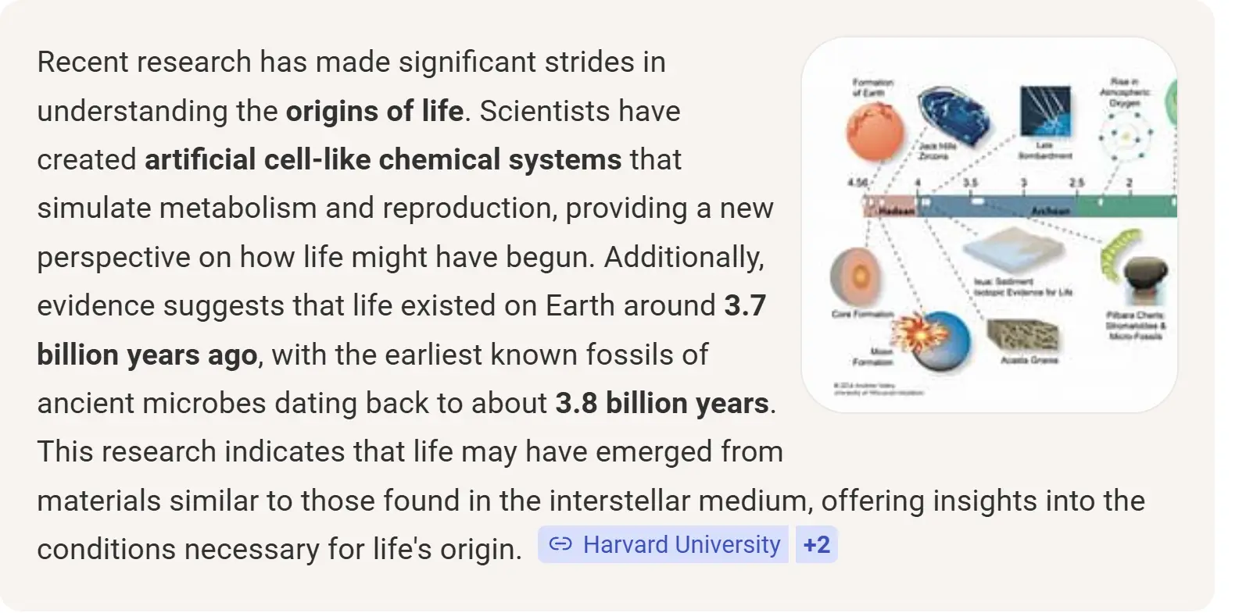Click the chain link icon beside Harvard University
The image size is (1246, 613).
560,544
